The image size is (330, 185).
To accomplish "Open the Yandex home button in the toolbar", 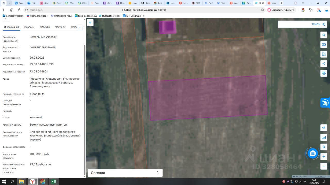I will tap(12, 10).
